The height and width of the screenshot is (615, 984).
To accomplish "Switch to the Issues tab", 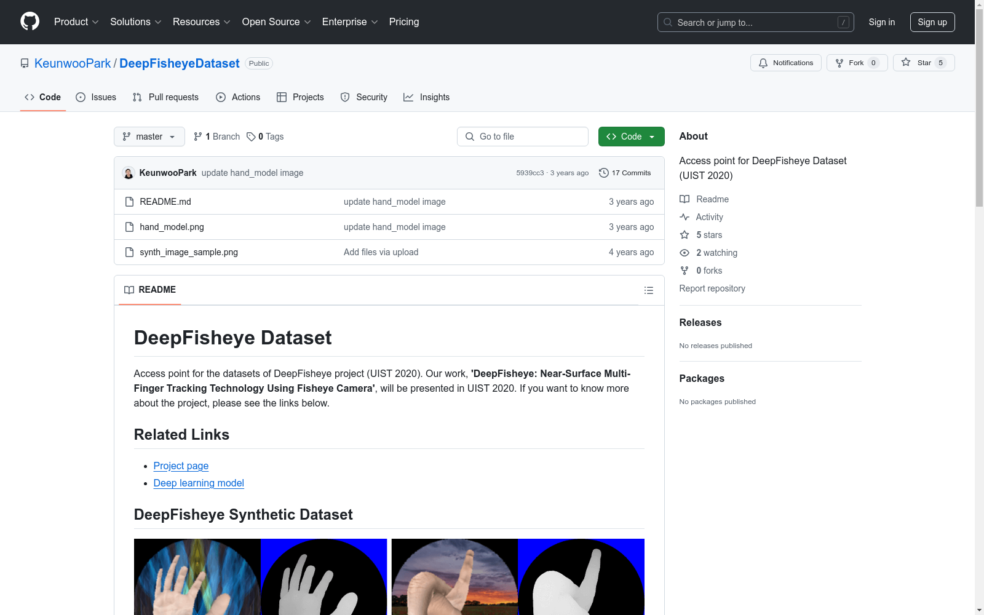I will coord(96,97).
